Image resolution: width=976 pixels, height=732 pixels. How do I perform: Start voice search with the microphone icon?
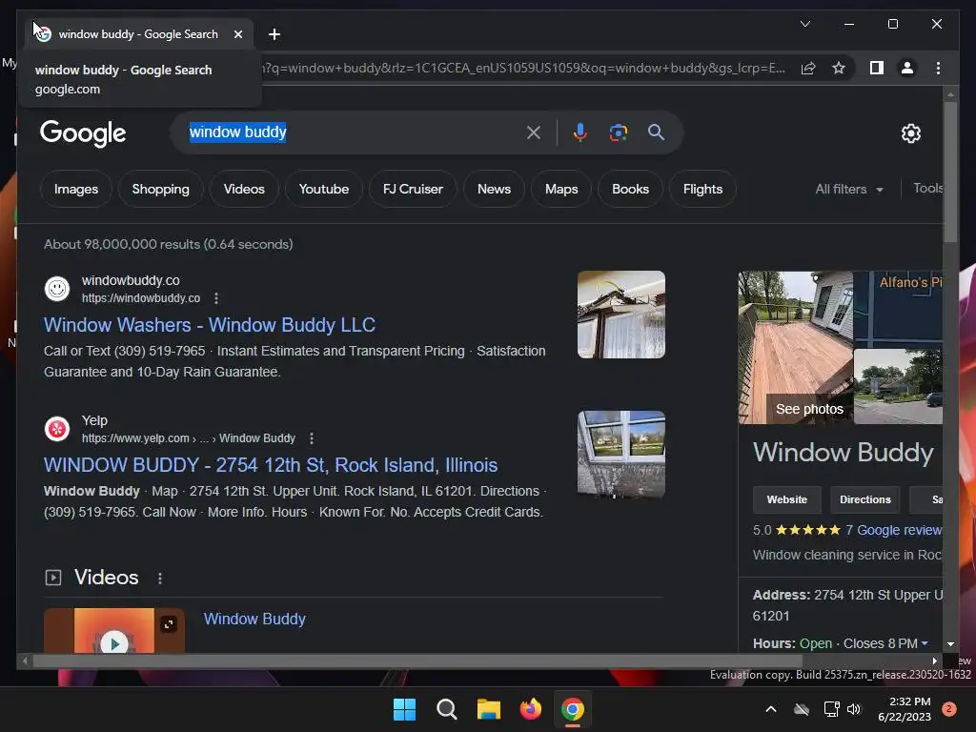(x=579, y=132)
